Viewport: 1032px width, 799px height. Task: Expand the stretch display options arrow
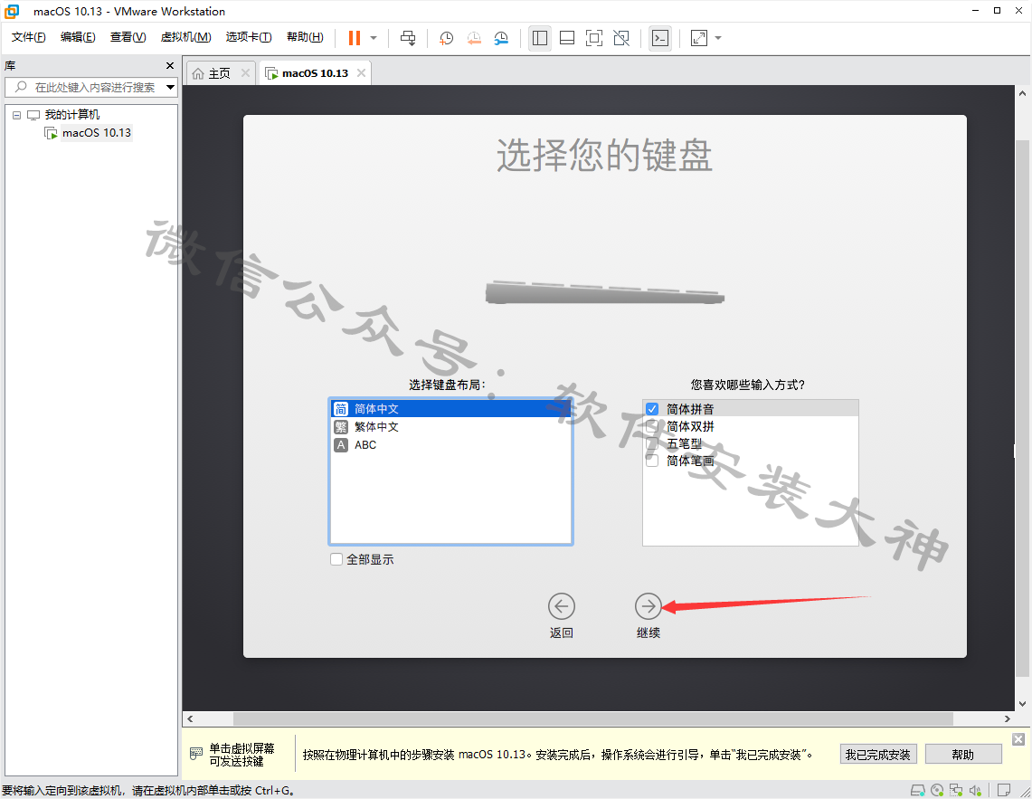(x=718, y=38)
